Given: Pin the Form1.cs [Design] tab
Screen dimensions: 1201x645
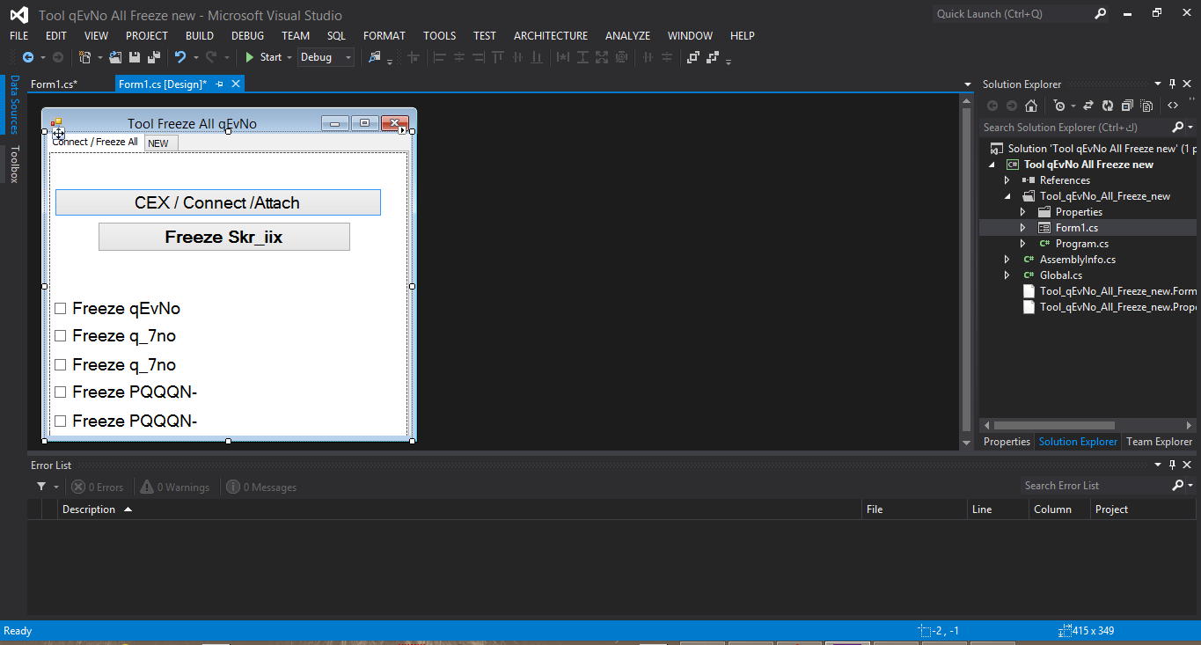Looking at the screenshot, I should coord(220,84).
